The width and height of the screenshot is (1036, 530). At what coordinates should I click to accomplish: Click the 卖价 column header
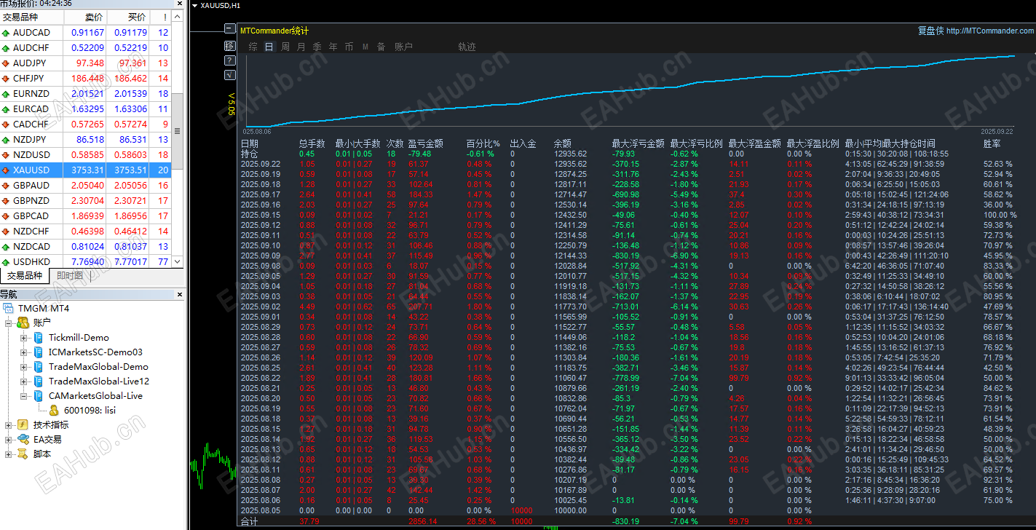pyautogui.click(x=84, y=17)
